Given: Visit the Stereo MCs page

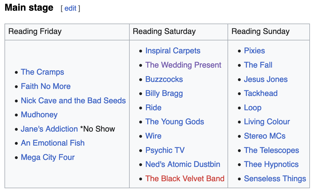Looking at the screenshot, I should tap(265, 136).
